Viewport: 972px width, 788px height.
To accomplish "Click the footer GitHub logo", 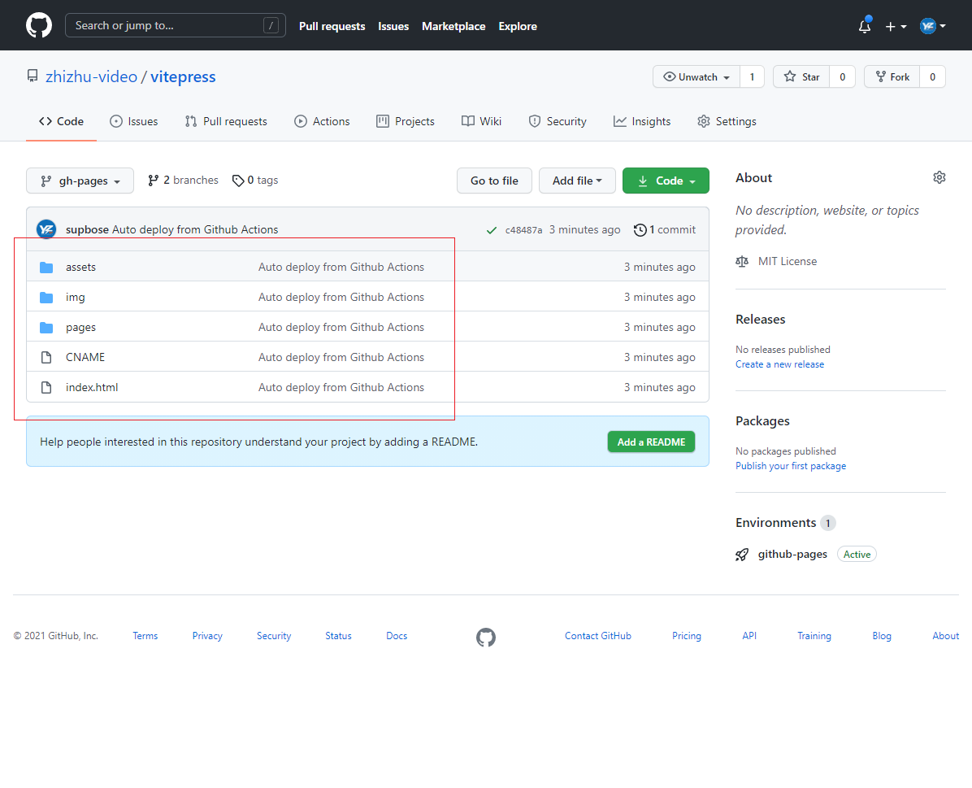I will [x=486, y=638].
